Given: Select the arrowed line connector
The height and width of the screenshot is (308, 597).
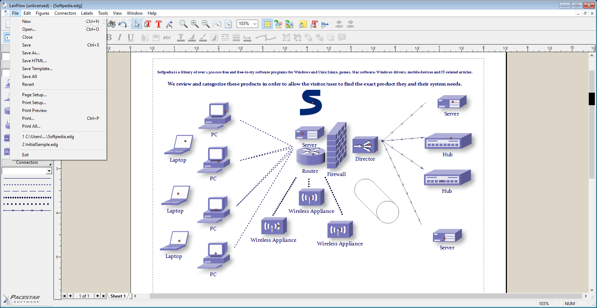Looking at the screenshot, I should tap(27, 210).
